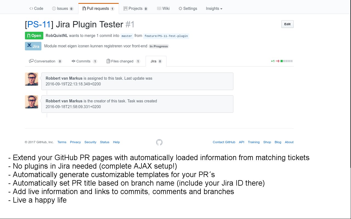Open the Contact GitHub link
This screenshot has height=219, width=351.
[224, 142]
